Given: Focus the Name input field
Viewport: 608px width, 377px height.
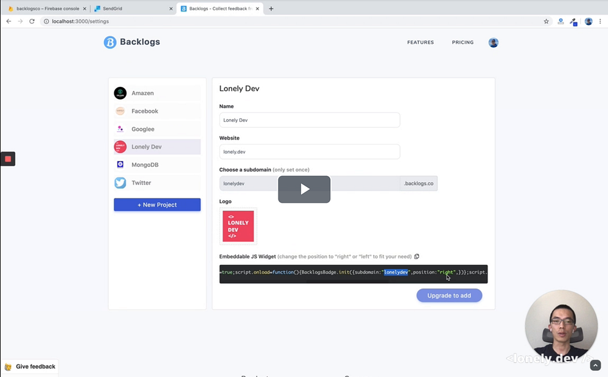Looking at the screenshot, I should (309, 120).
